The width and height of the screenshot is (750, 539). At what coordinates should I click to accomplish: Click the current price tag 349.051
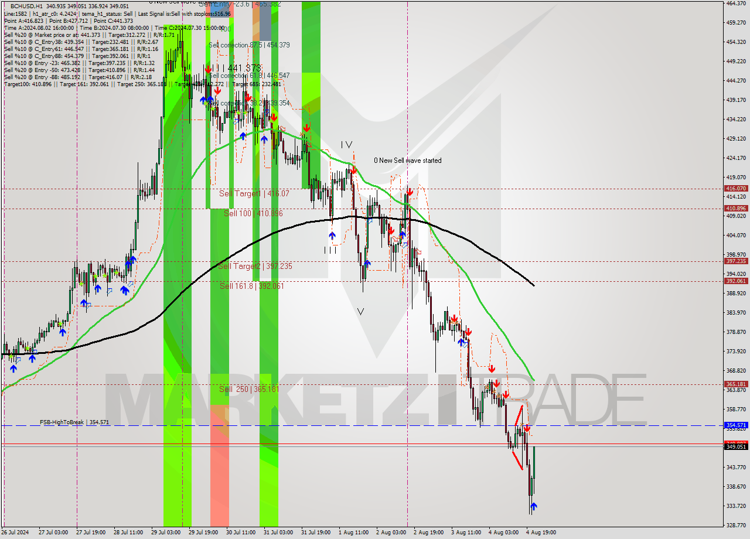point(736,446)
